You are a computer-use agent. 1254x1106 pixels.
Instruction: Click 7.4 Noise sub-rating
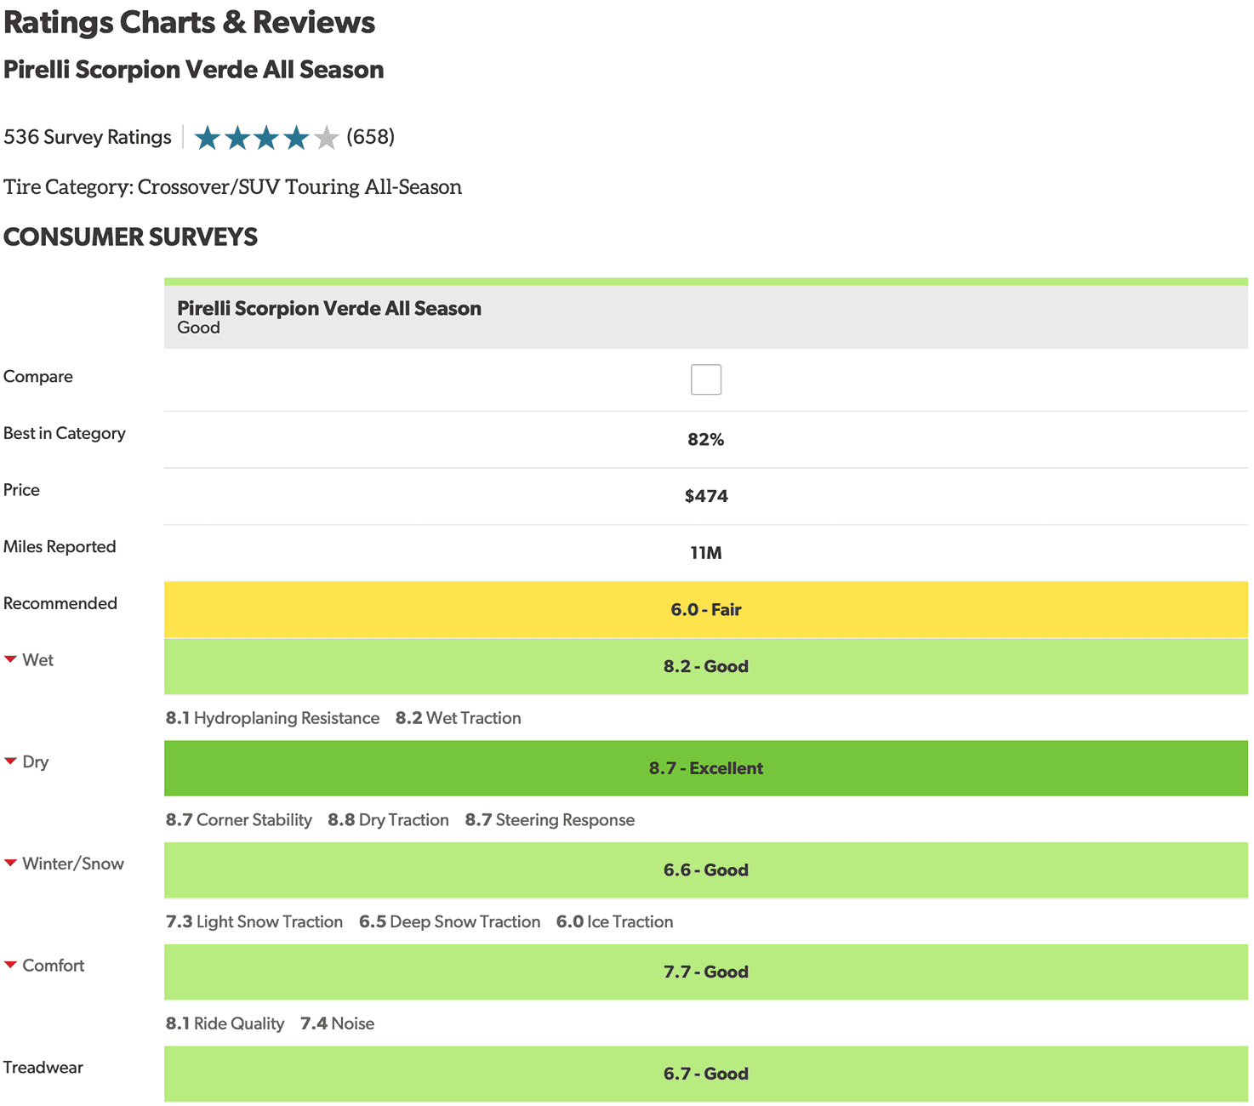[338, 1023]
